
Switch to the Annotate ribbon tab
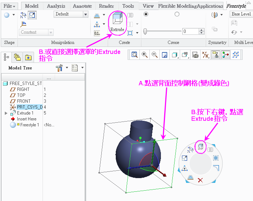pos(82,6)
